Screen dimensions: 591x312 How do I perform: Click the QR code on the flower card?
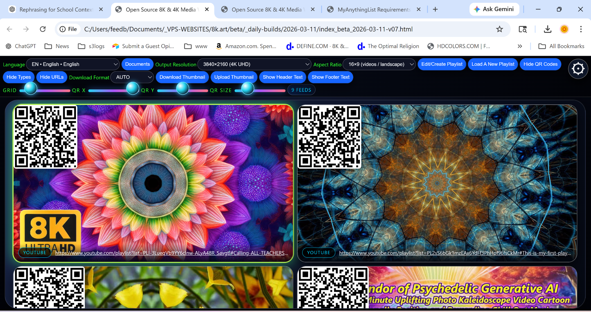(46, 137)
